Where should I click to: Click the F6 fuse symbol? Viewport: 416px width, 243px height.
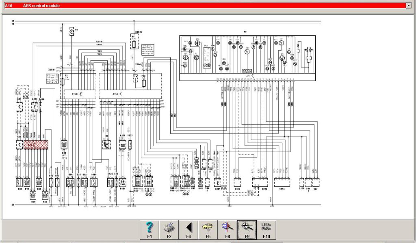click(133, 42)
